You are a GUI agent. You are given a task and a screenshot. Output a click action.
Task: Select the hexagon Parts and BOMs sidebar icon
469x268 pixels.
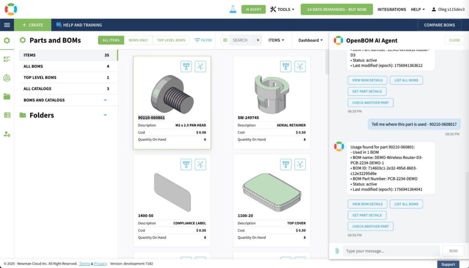coord(6,40)
